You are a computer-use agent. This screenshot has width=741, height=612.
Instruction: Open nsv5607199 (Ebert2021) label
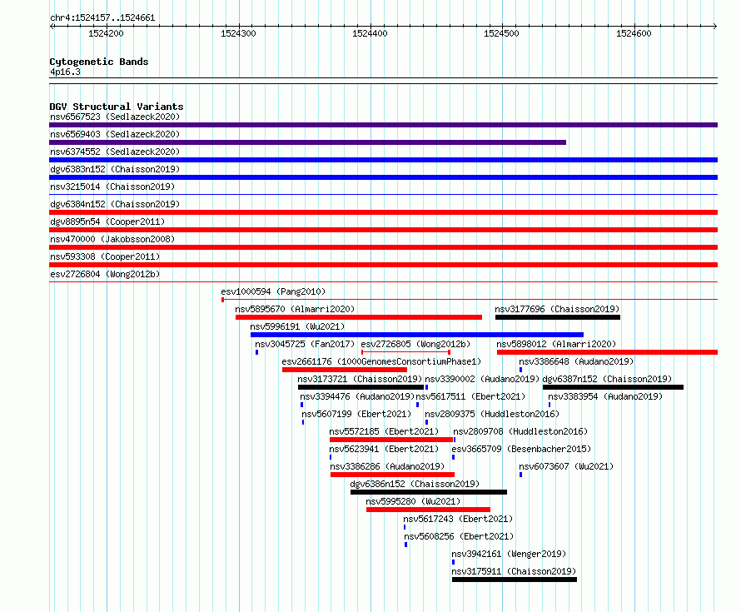pos(356,414)
